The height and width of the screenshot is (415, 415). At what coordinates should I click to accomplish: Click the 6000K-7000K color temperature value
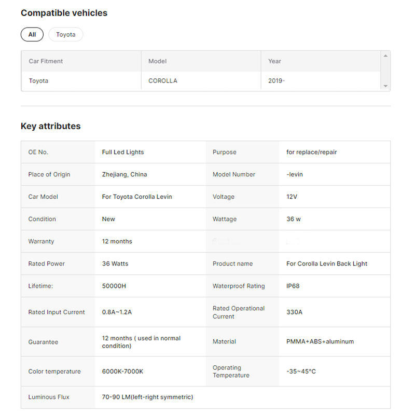tap(122, 371)
